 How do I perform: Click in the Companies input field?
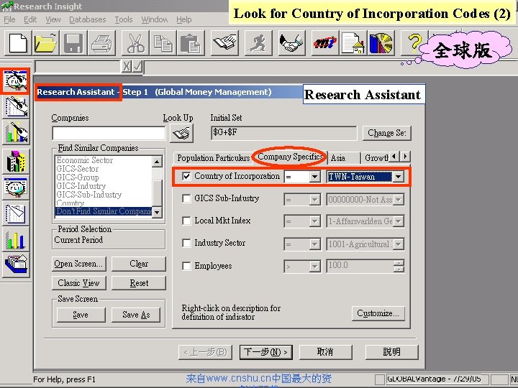tap(109, 134)
